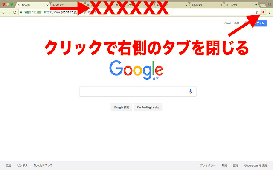Image resolution: width=273 pixels, height=170 pixels.
Task: Bookmark the page with the star icon
Action: [x=257, y=12]
